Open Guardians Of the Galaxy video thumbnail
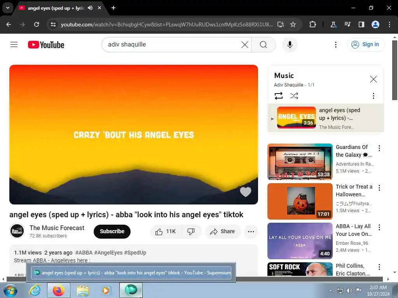 coord(300,162)
